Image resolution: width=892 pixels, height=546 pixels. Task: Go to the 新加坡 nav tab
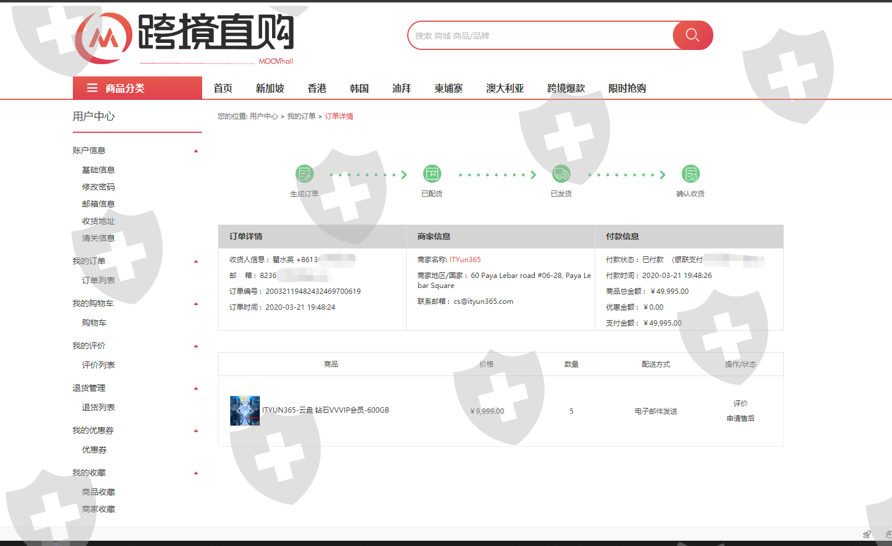270,88
